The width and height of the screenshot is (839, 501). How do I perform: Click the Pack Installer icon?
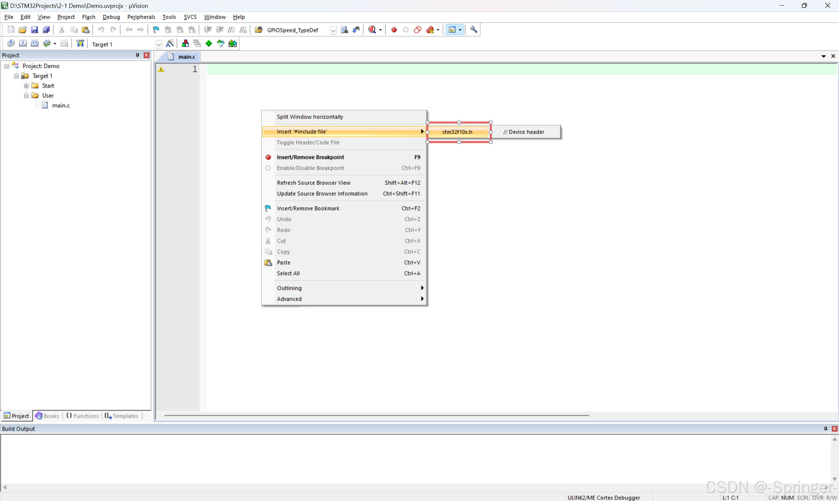tap(232, 44)
